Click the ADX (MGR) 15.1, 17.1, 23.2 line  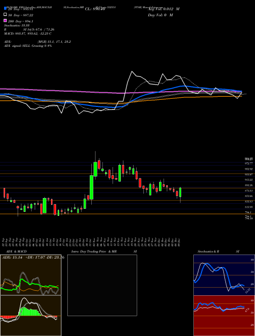pos(38,42)
